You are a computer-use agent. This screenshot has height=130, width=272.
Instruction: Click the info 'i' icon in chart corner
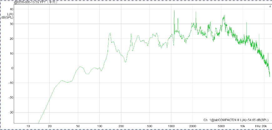[x=269, y=6]
